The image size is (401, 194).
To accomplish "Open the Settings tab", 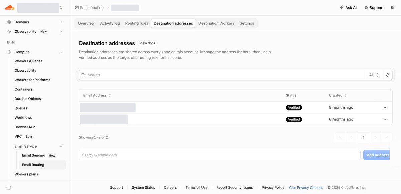I will 247,23.
